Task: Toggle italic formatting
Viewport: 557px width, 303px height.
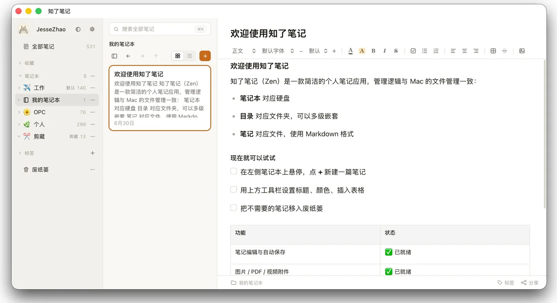Action: [x=385, y=51]
